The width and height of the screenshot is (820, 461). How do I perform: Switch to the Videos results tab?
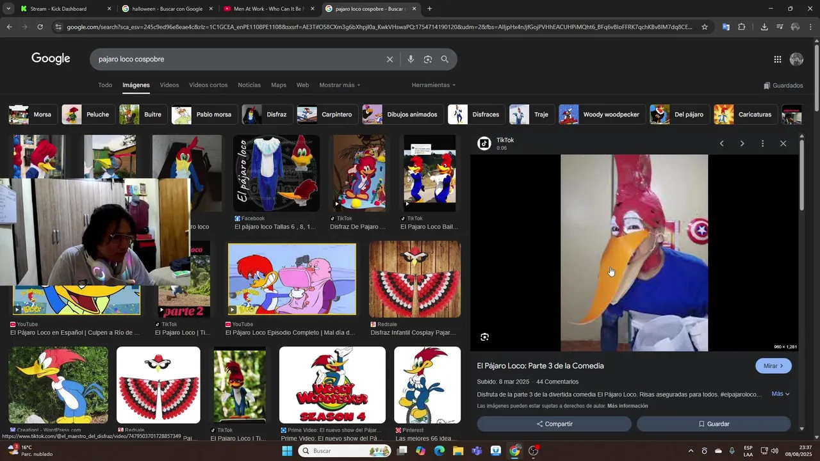[169, 85]
